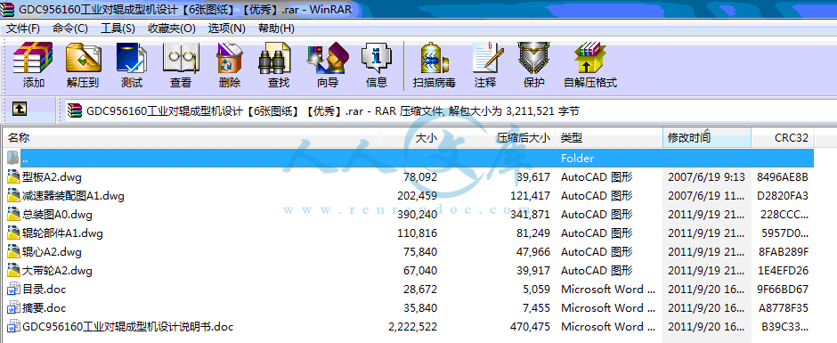Screen dimensions: 837x343
Task: Select the file 型板A2.dwg
Action: pyautogui.click(x=53, y=176)
